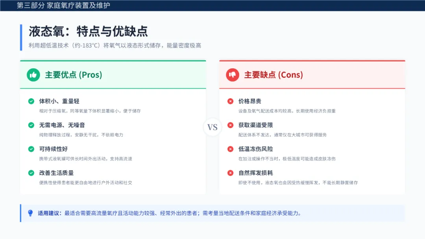
Task: Click green checkmark beside 可持续性好
Action: 31,149
